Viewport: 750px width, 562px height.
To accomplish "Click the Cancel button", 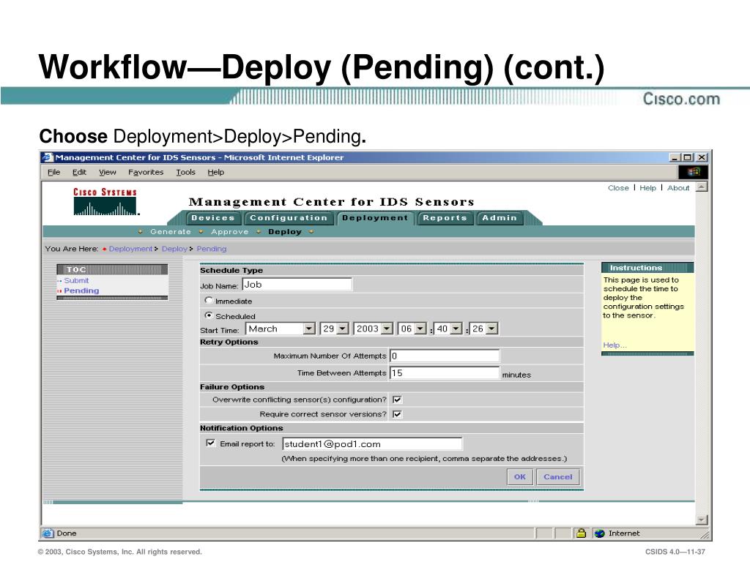I will click(557, 477).
